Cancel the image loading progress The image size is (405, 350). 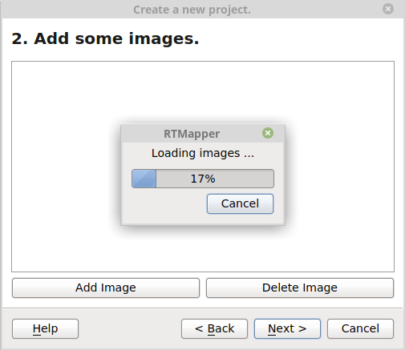tap(240, 203)
